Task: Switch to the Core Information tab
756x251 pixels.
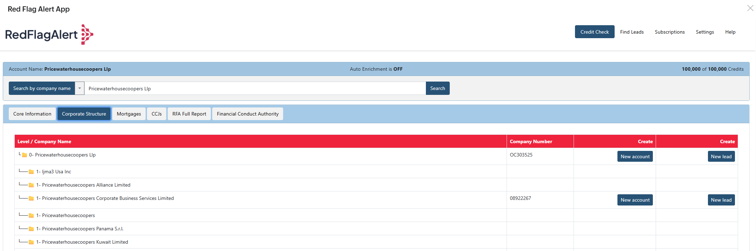Action: click(x=32, y=114)
